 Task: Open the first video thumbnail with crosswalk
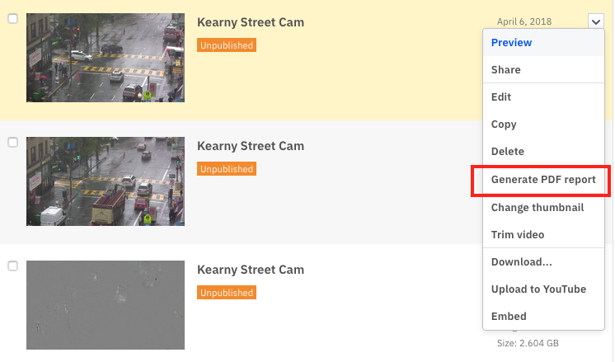click(x=106, y=58)
